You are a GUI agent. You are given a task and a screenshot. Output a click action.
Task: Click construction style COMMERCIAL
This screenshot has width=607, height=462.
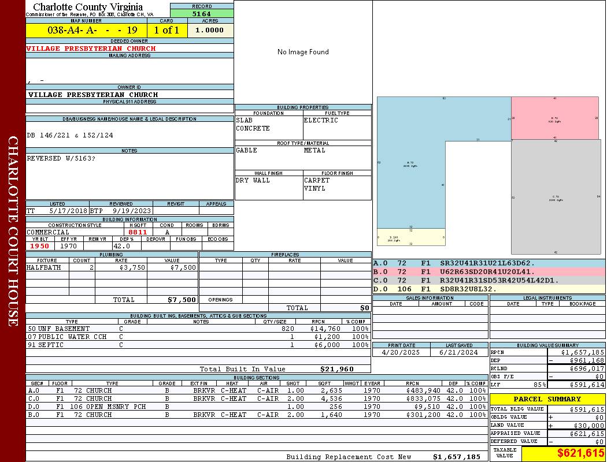[x=48, y=232]
